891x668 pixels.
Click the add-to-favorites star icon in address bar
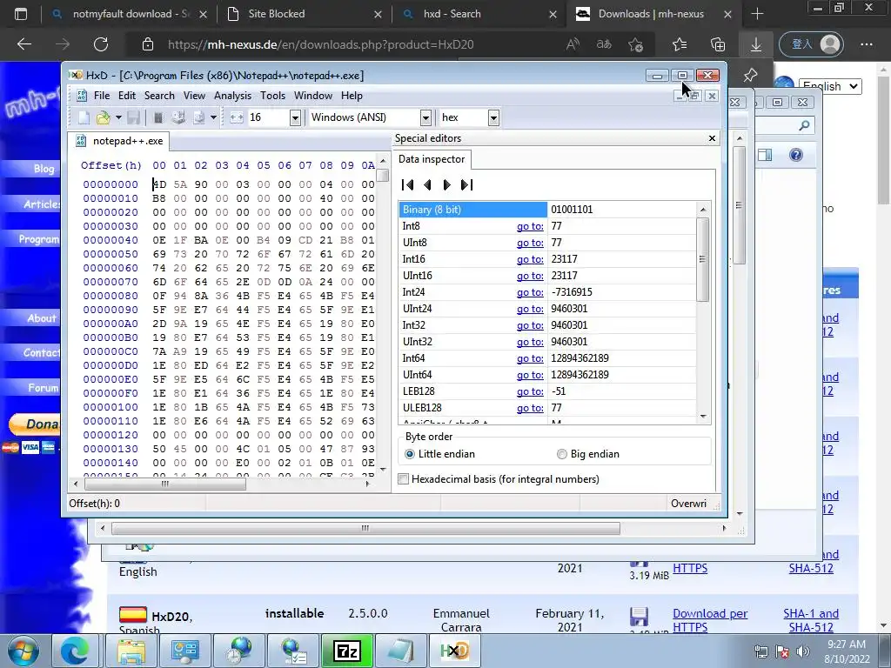[636, 44]
